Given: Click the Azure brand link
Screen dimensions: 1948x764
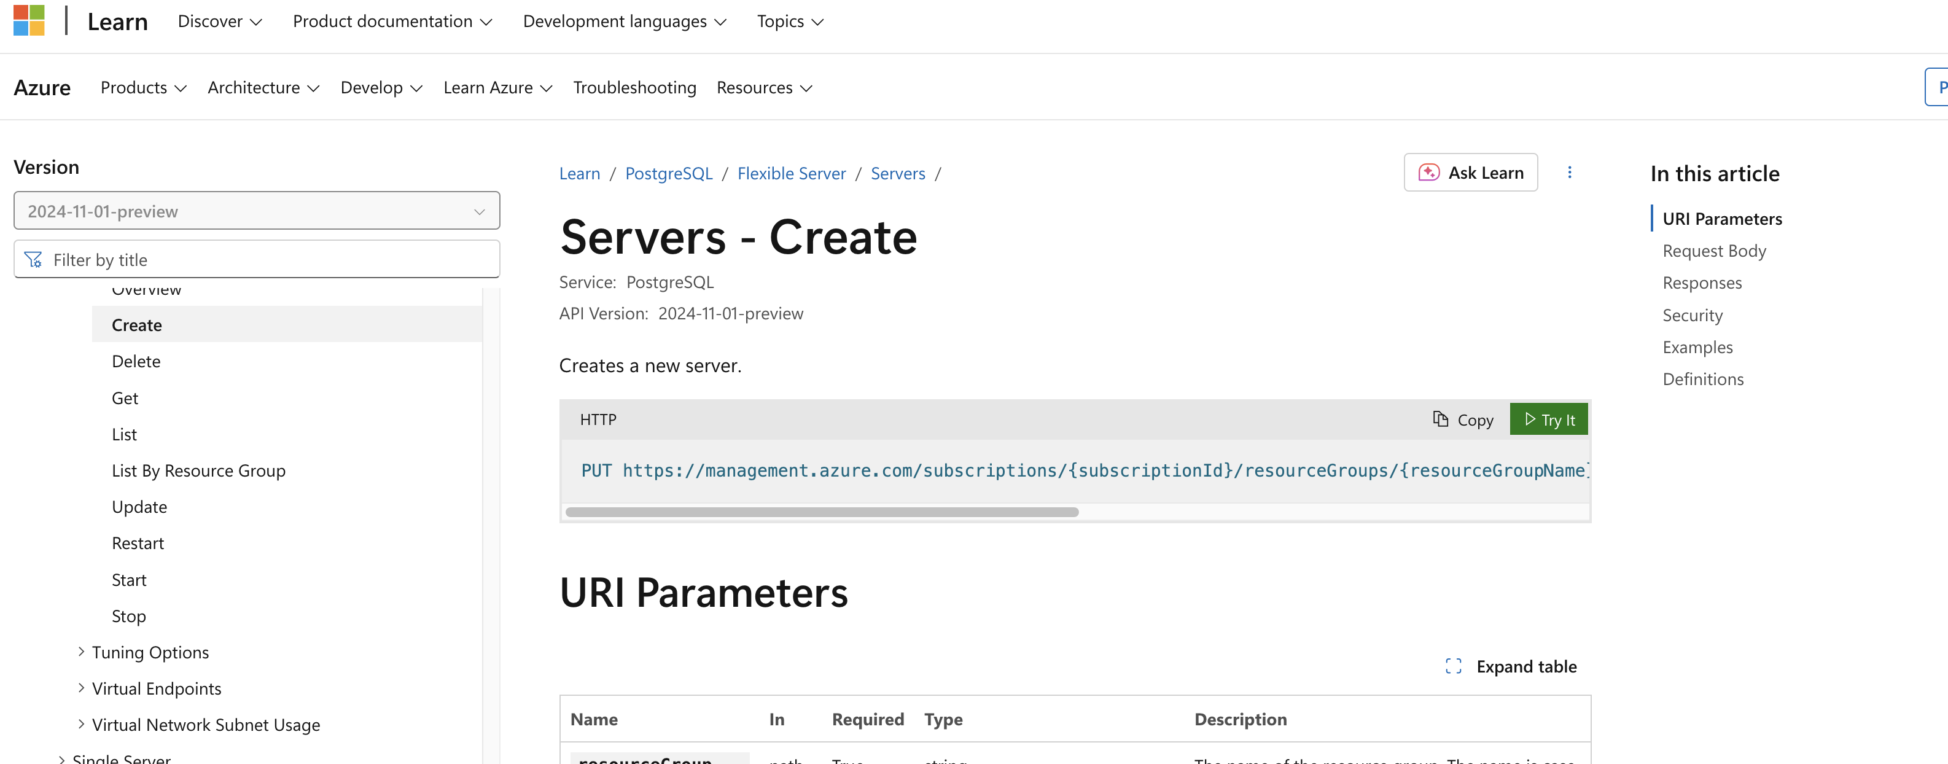Looking at the screenshot, I should coord(42,88).
